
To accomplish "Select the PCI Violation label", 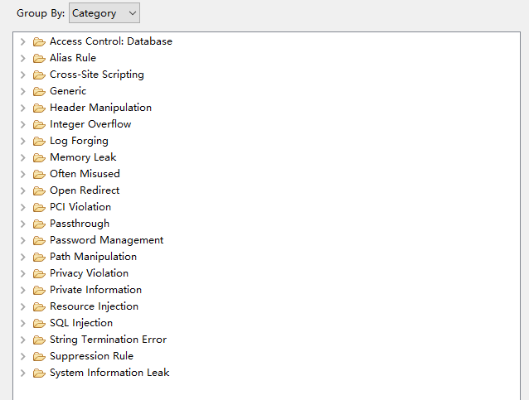I will tap(80, 206).
